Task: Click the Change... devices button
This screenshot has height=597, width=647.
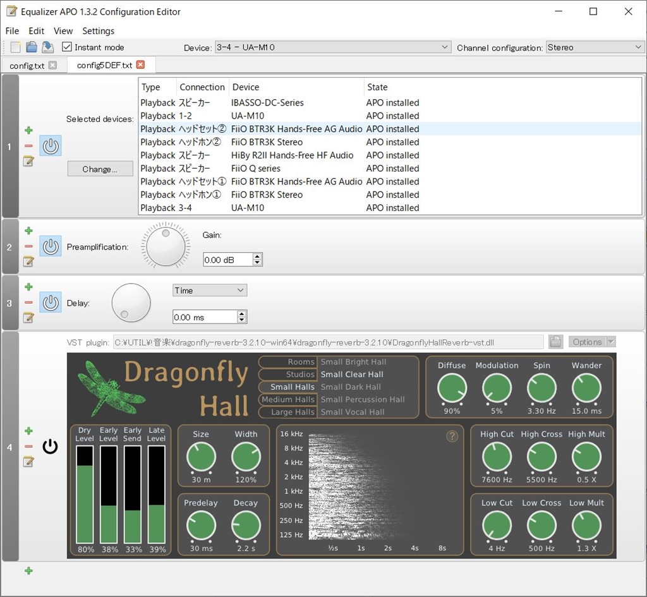Action: coord(100,169)
